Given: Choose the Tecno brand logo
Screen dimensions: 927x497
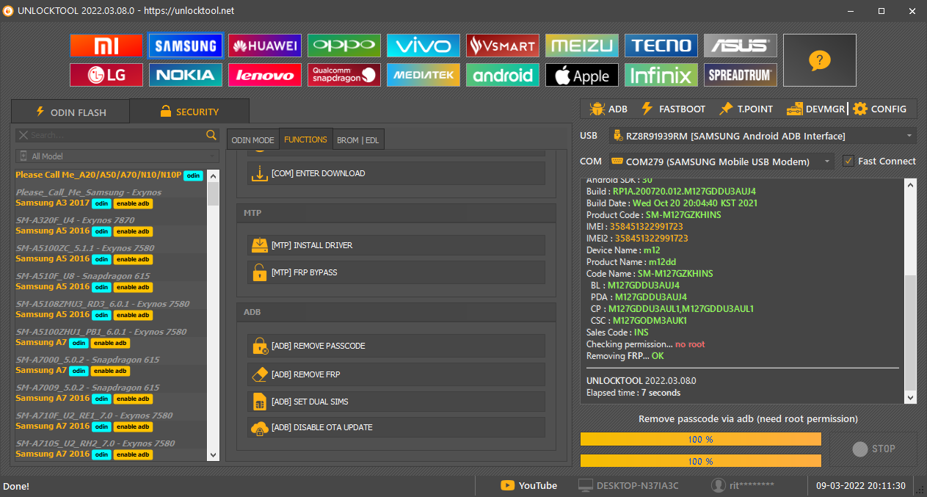Looking at the screenshot, I should [x=661, y=46].
